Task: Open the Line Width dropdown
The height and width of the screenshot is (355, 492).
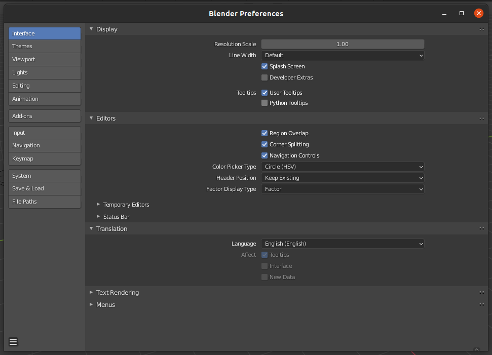Action: coord(343,55)
